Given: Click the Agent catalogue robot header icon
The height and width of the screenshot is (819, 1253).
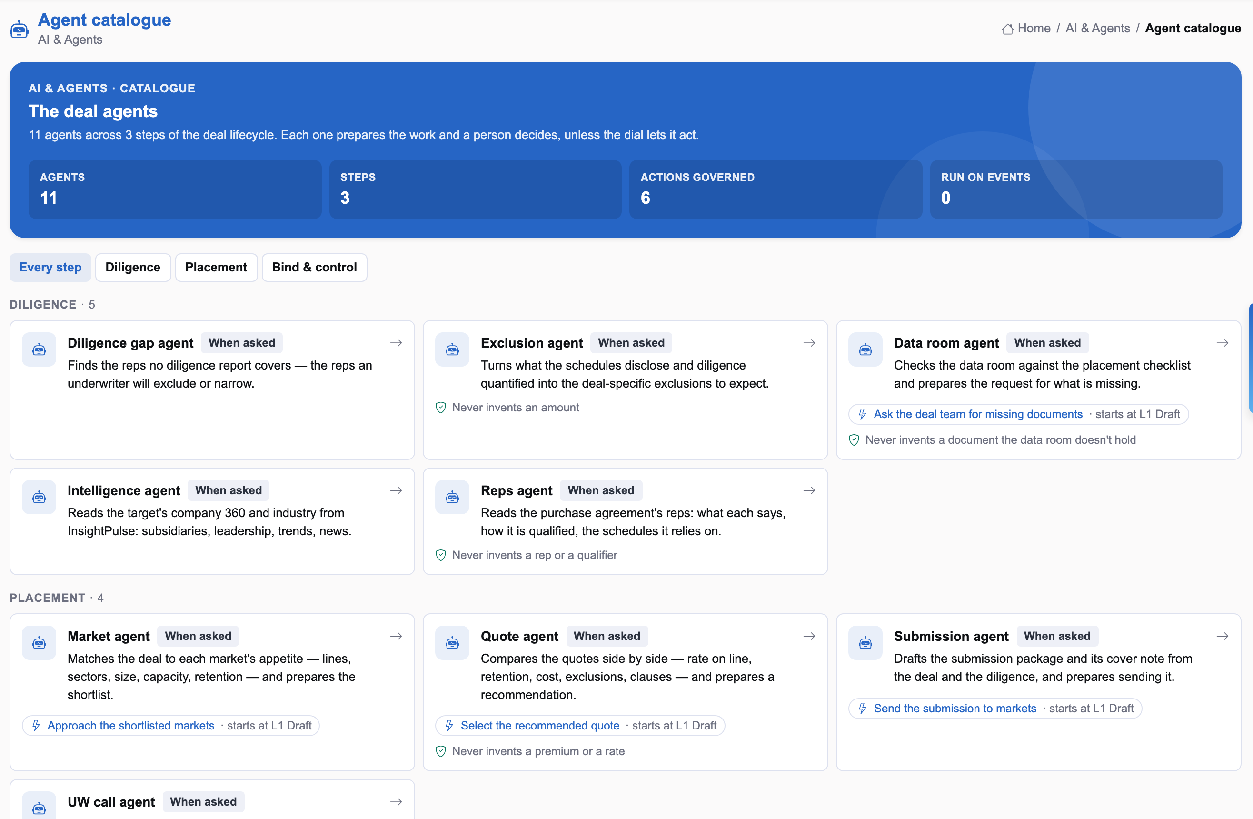Looking at the screenshot, I should 19,29.
